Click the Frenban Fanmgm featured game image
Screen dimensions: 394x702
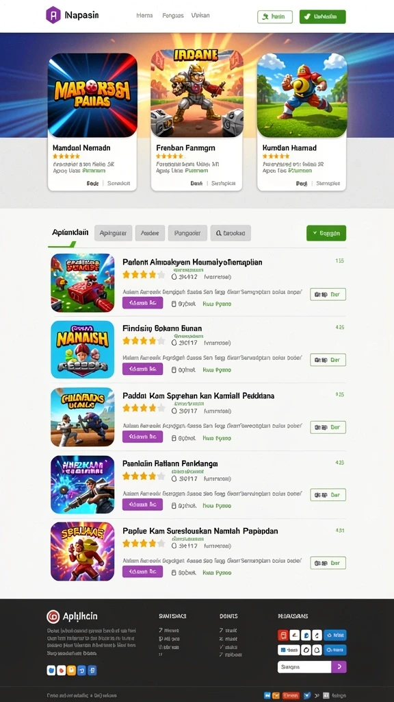point(196,93)
